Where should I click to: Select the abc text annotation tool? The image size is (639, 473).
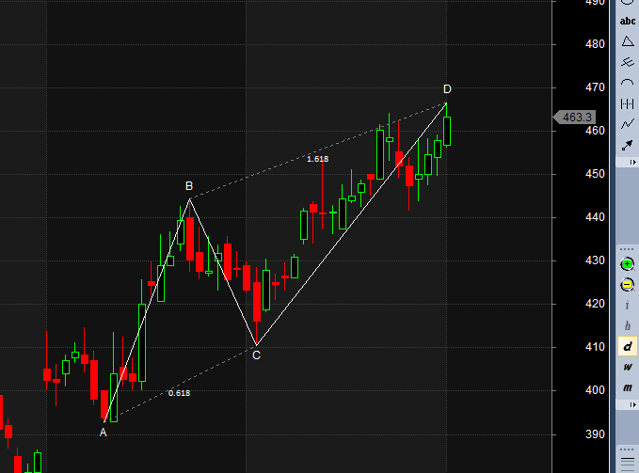pos(627,21)
